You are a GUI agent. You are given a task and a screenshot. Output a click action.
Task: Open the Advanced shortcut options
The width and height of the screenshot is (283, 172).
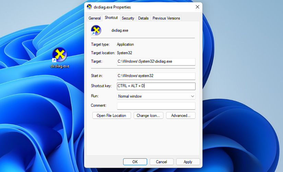click(x=181, y=116)
